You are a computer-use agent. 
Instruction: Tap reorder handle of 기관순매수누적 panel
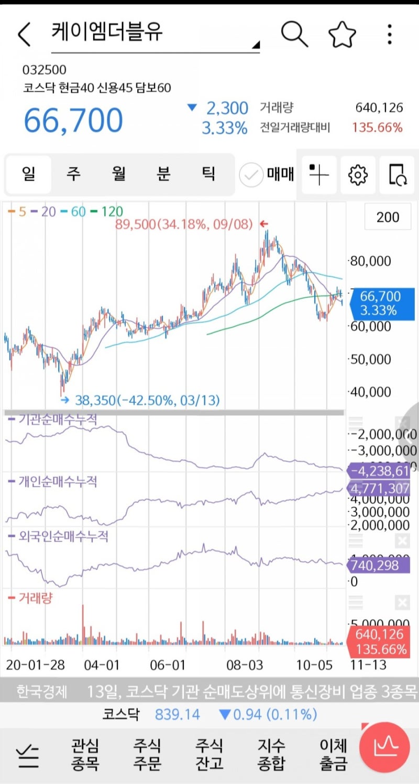click(x=356, y=423)
